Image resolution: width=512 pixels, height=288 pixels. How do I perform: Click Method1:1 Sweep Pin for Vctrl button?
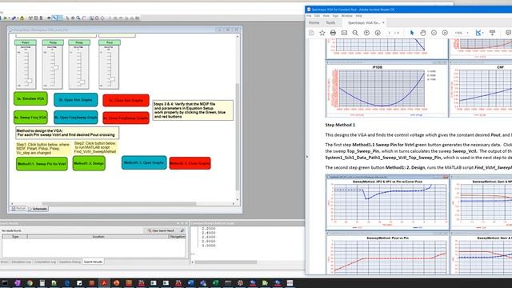(x=42, y=163)
